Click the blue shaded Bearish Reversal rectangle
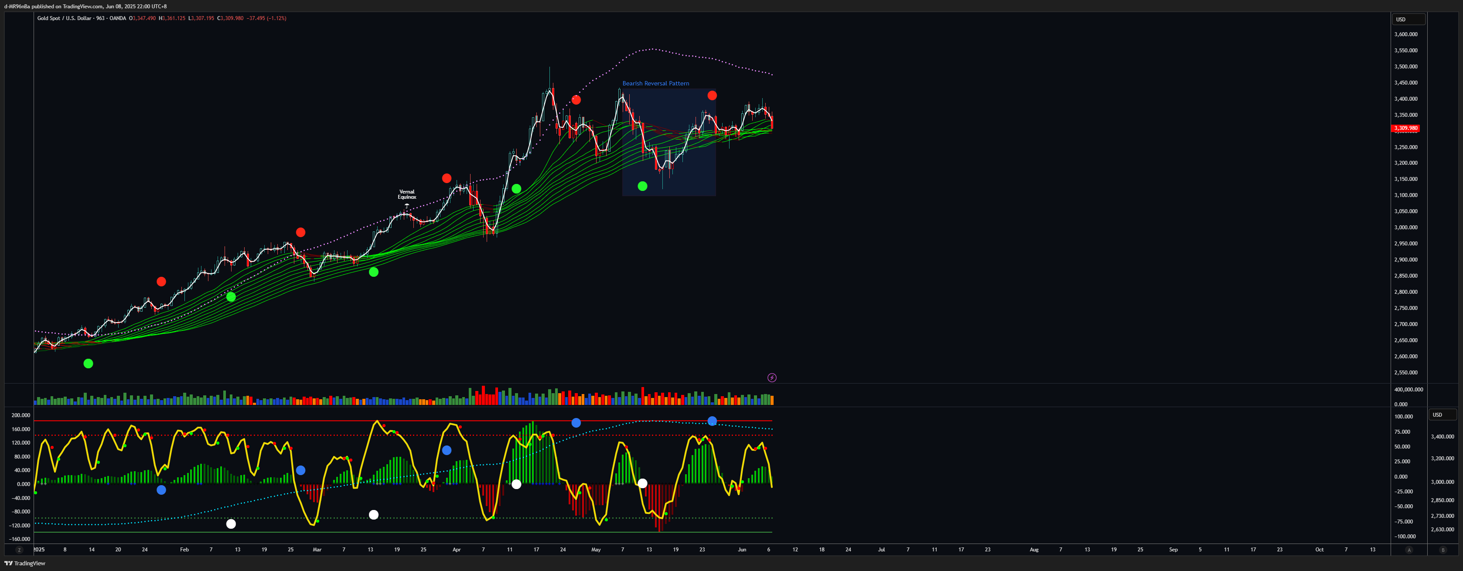Screen dimensions: 1463x571 pyautogui.click(x=669, y=142)
